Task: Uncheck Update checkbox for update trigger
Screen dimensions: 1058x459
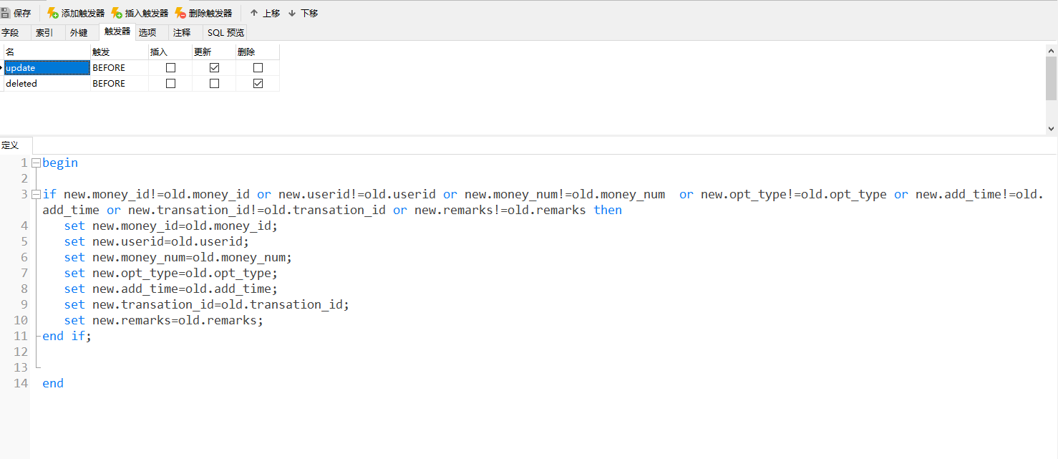Action: pos(214,68)
